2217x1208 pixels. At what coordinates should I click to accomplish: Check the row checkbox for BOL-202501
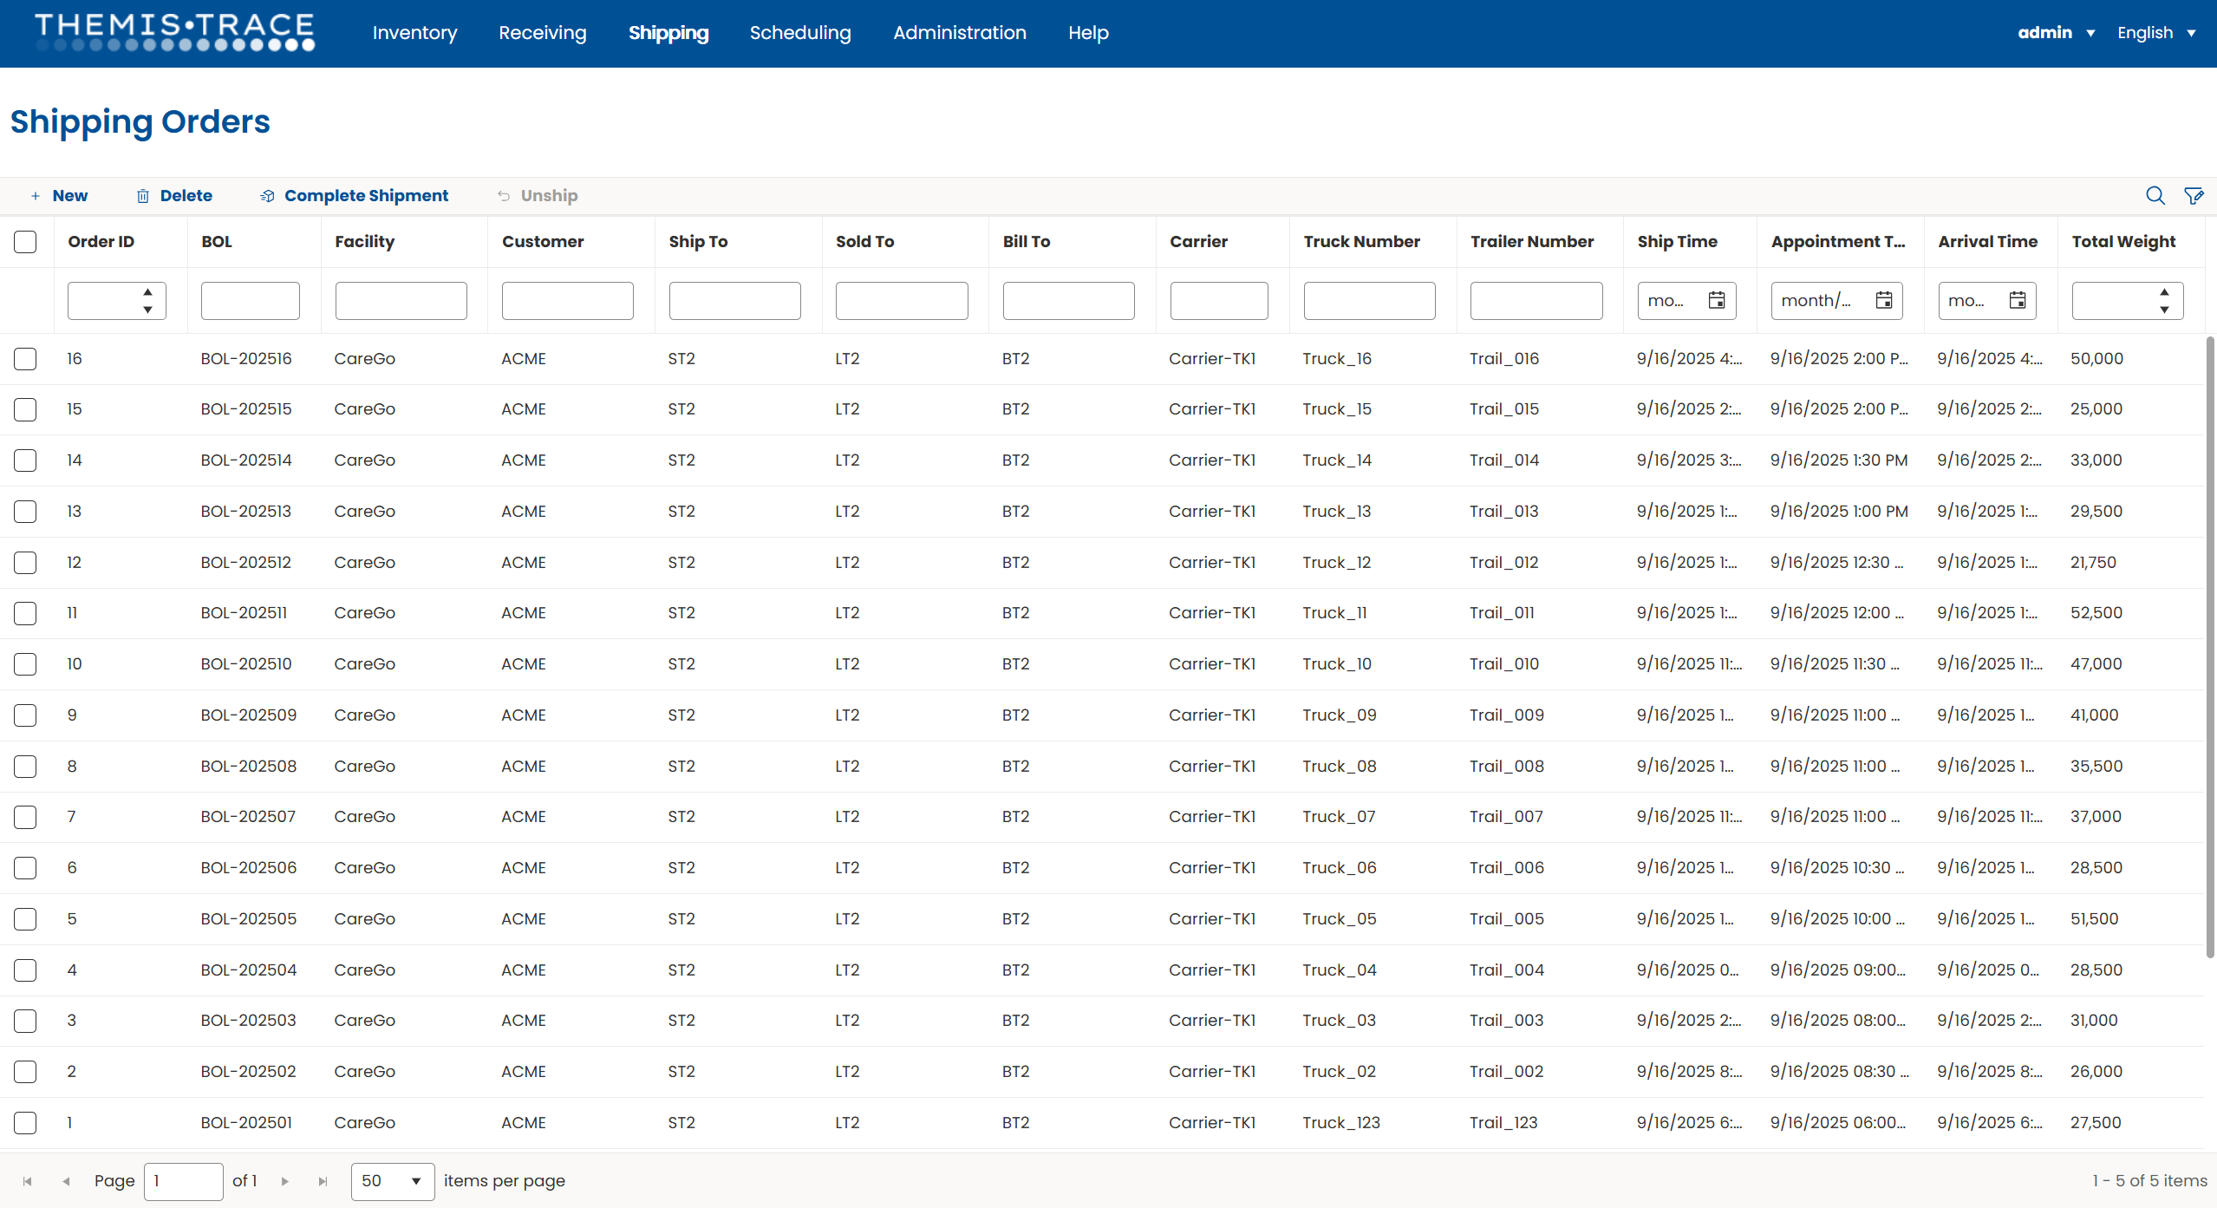[25, 1122]
